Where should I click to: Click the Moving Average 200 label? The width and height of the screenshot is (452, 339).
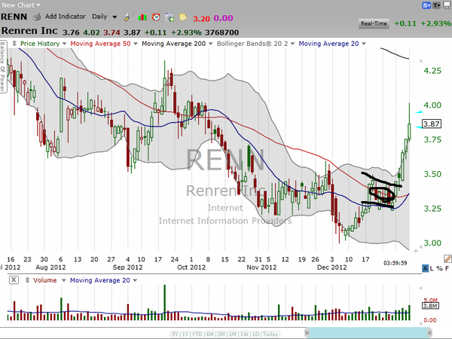click(173, 44)
